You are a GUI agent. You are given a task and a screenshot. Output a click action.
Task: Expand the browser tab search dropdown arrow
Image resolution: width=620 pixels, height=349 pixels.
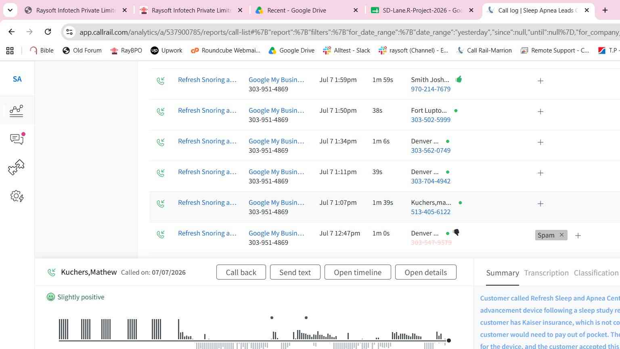(10, 10)
